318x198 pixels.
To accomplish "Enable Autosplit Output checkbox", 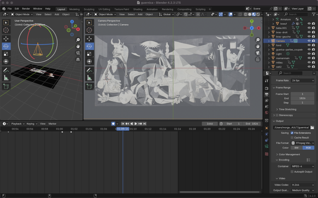I will 292,172.
